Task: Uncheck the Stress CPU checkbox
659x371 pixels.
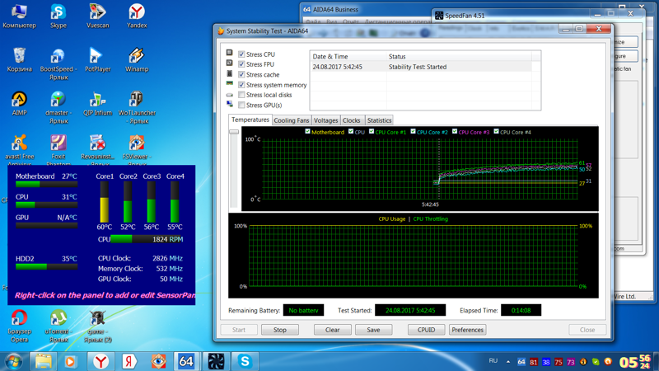Action: [241, 54]
